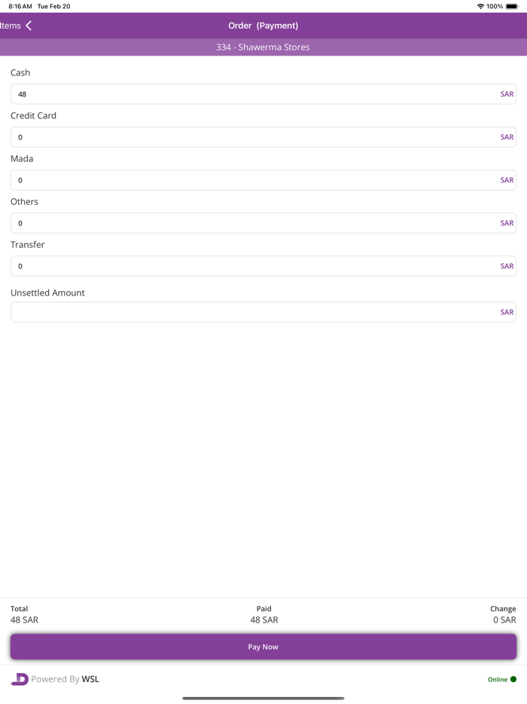Tap the back chevron icon

coord(29,26)
